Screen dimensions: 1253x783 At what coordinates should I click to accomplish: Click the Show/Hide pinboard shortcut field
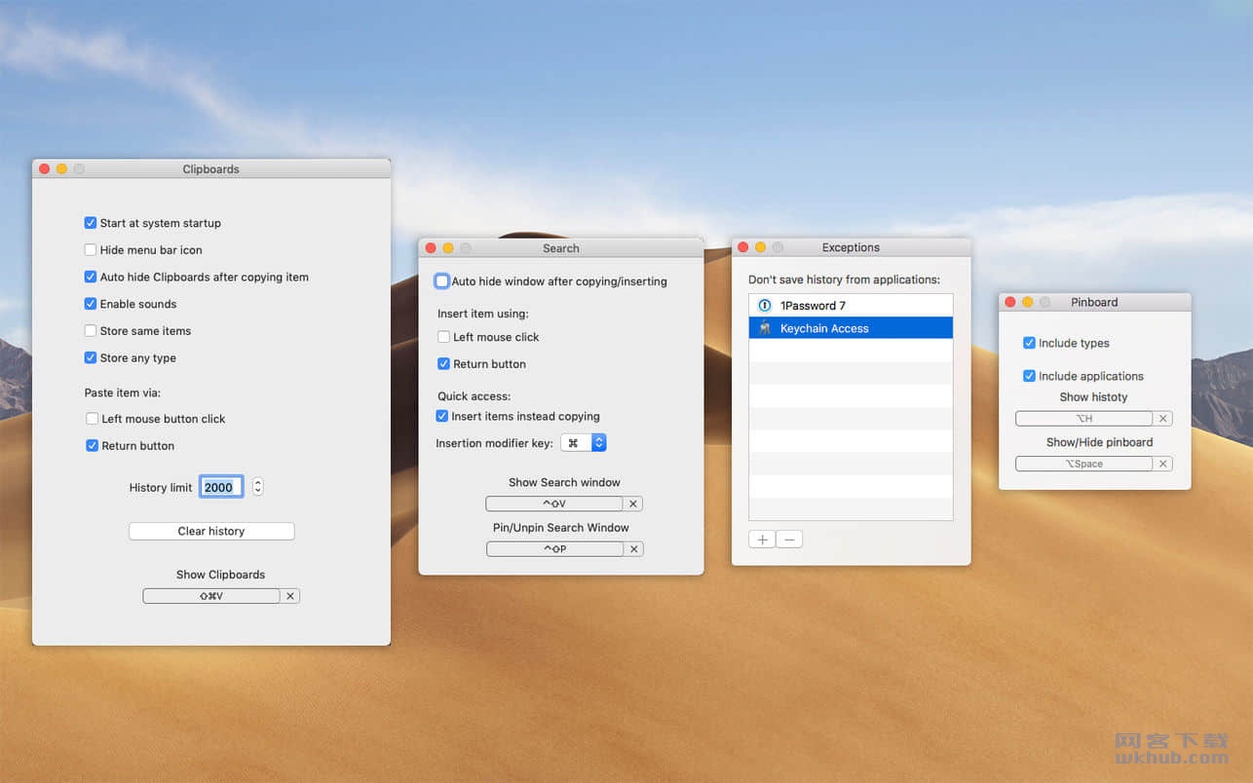1084,465
